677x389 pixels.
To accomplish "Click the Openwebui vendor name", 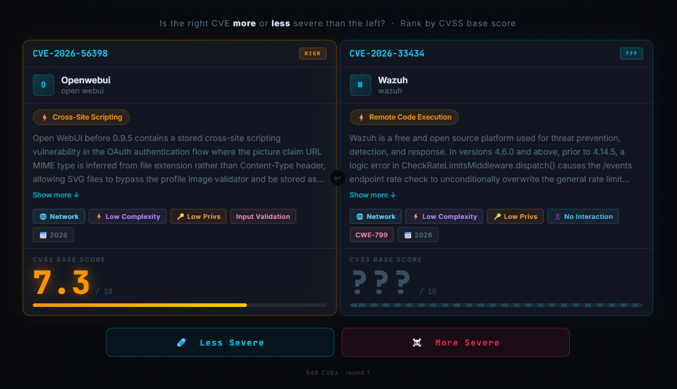I will pos(86,80).
